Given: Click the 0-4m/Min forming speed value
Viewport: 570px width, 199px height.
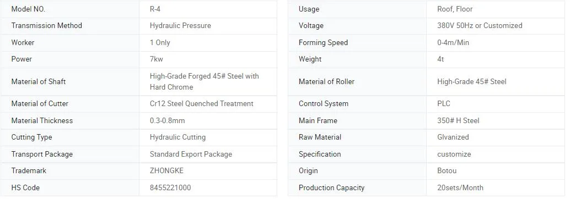Looking at the screenshot, I should point(453,42).
